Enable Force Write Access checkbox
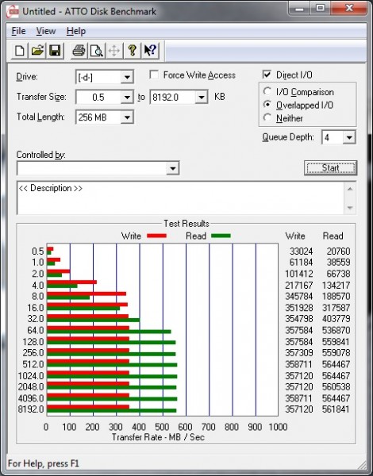 point(154,75)
